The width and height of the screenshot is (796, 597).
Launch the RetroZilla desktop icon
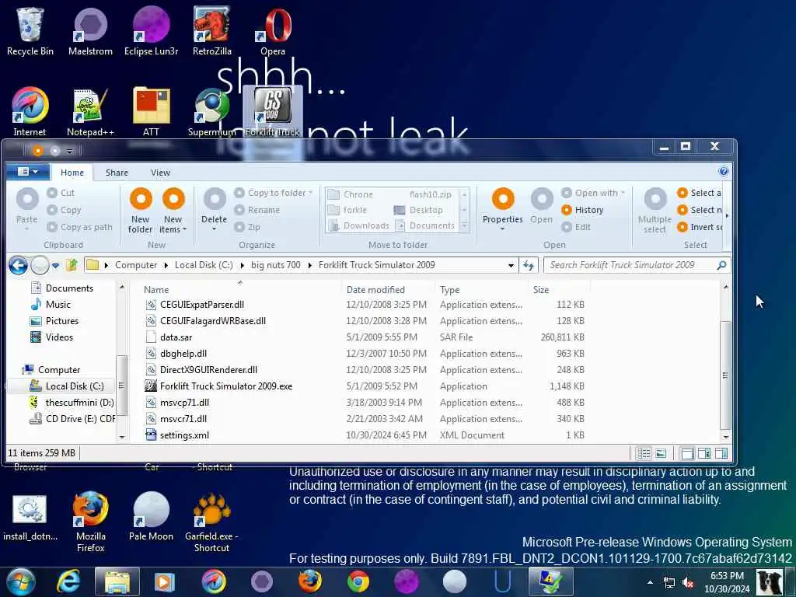(x=211, y=31)
